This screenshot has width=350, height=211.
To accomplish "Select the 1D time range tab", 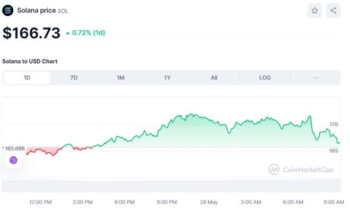I will tap(27, 78).
